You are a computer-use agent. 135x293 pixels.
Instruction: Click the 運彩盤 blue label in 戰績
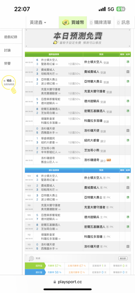click(35, 272)
